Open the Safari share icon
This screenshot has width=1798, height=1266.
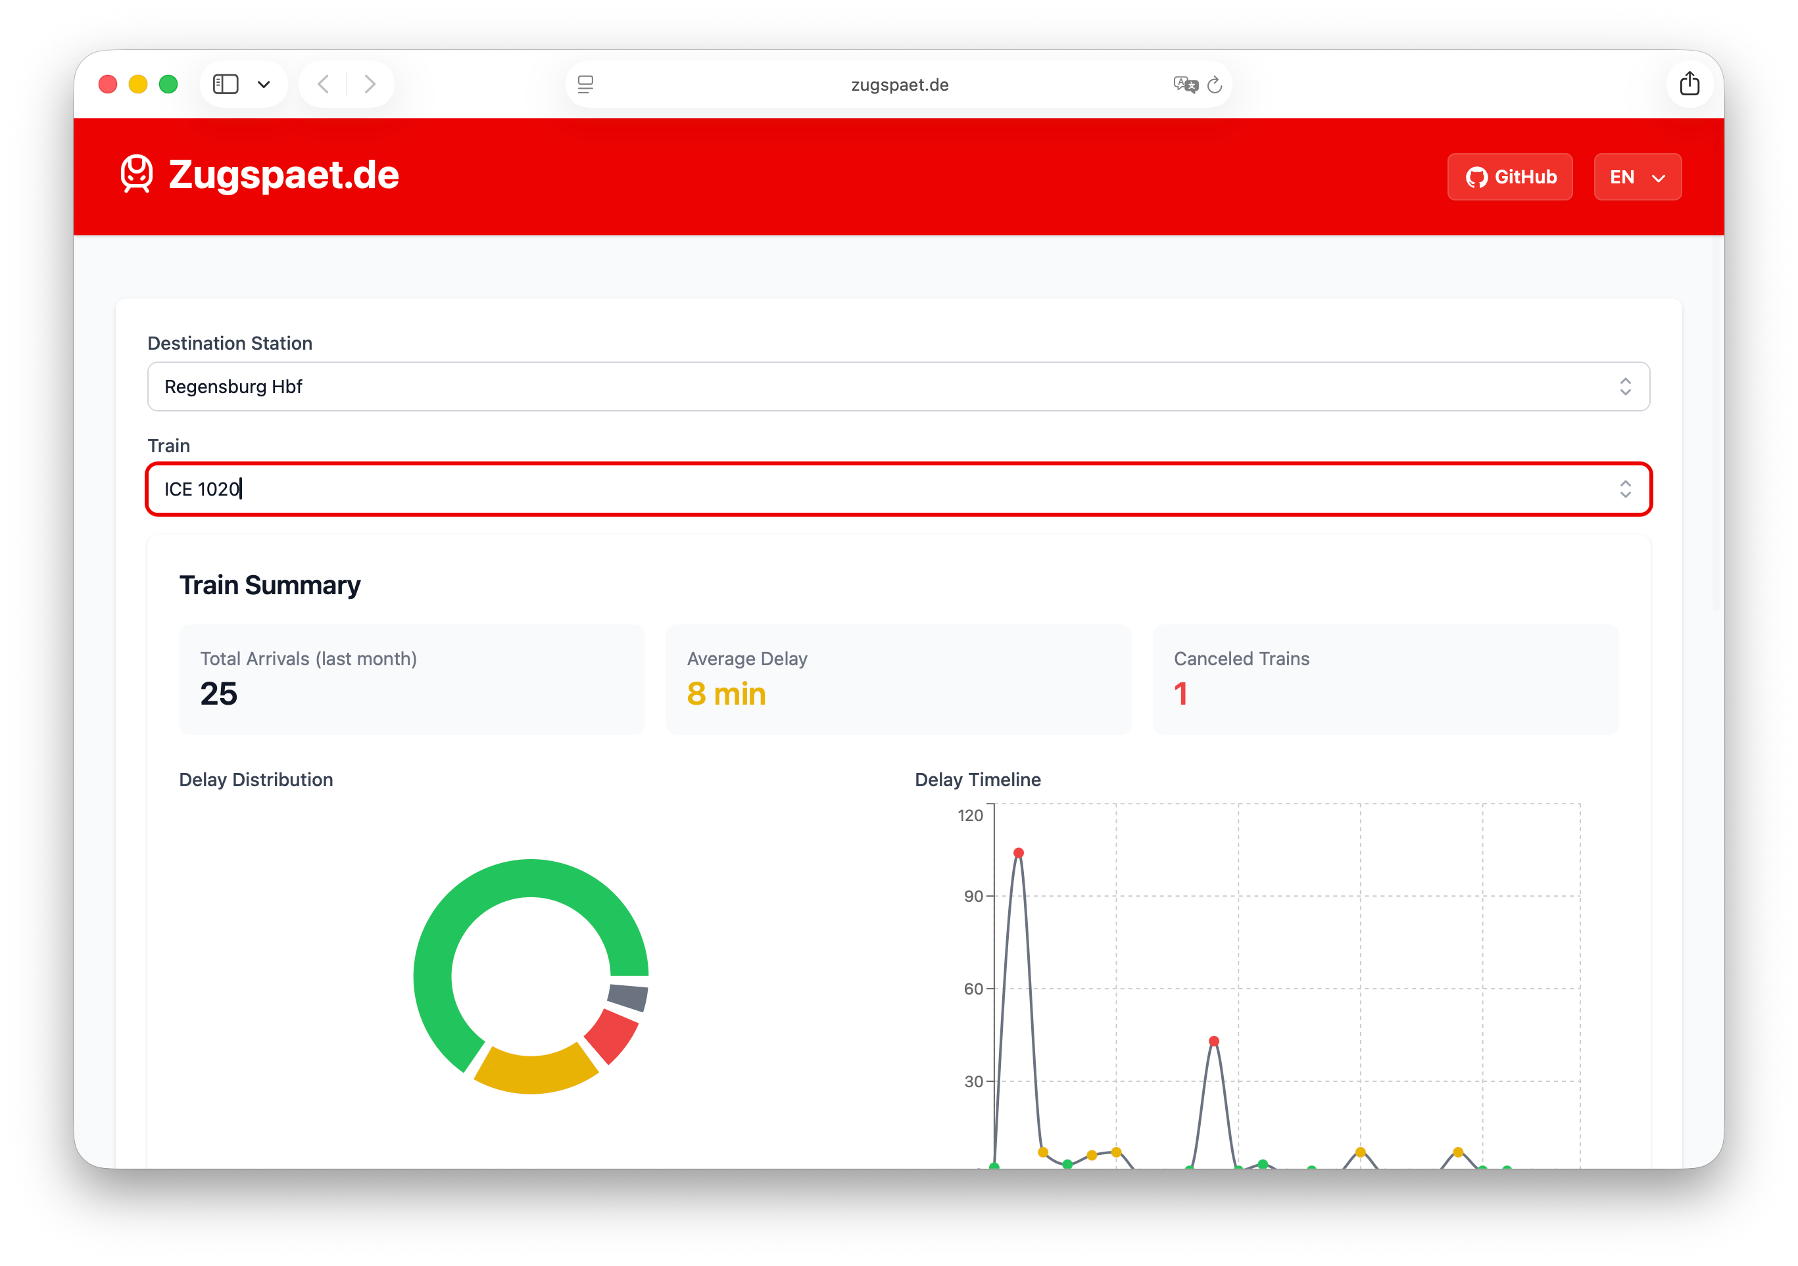pos(1689,83)
